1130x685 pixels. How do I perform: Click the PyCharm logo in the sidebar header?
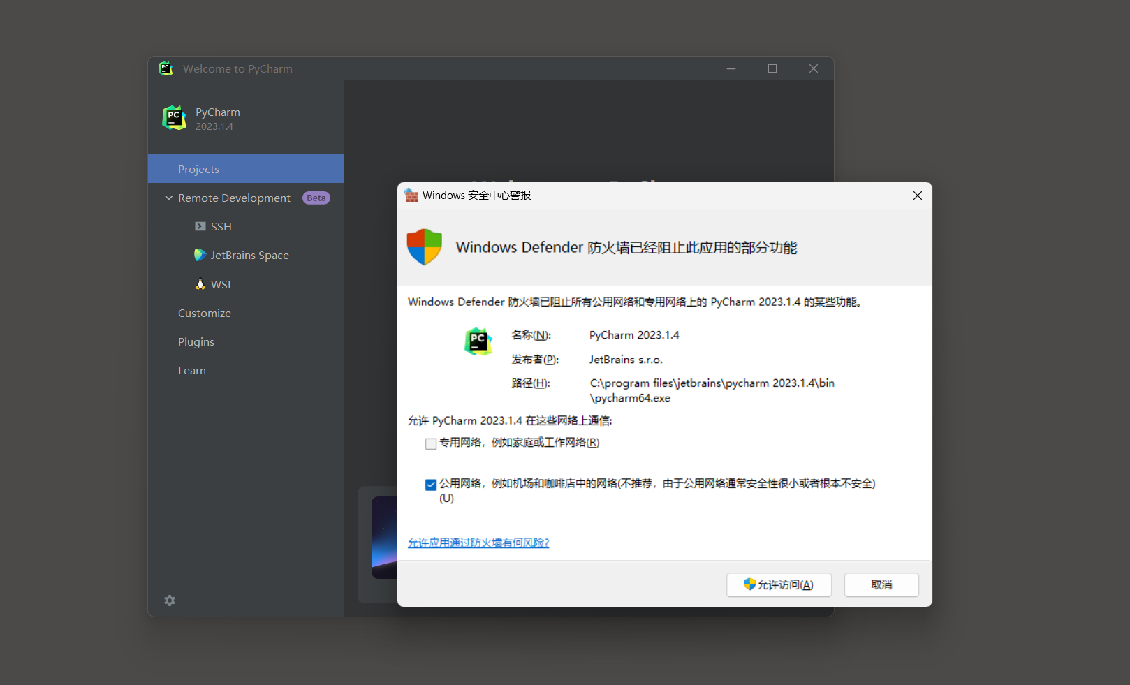coord(175,118)
